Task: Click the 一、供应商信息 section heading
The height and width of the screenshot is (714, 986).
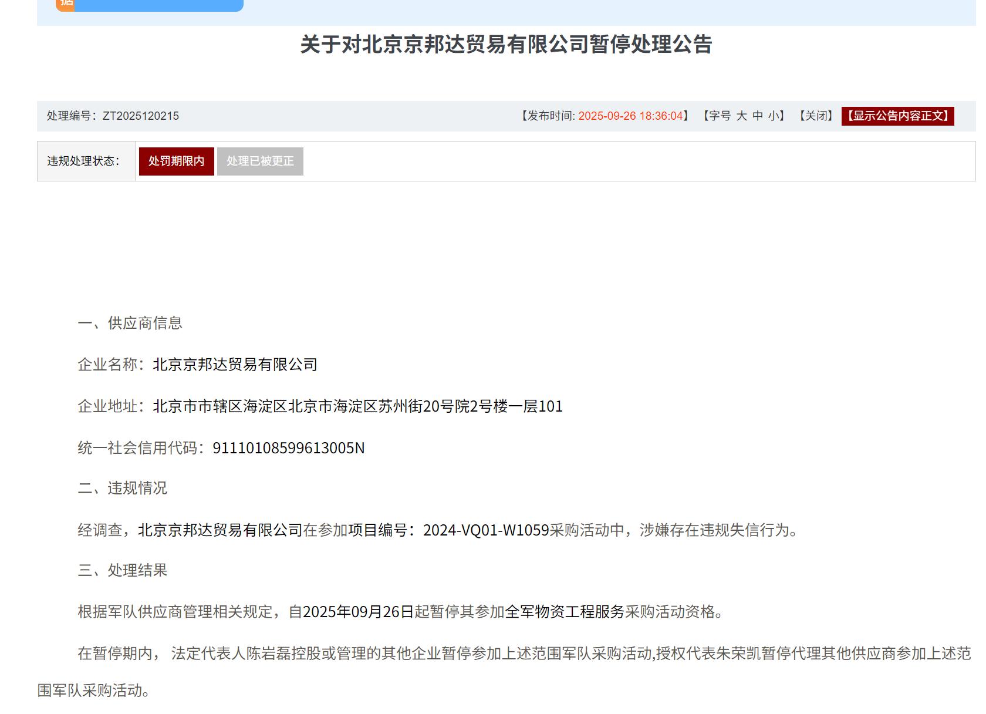Action: click(130, 323)
